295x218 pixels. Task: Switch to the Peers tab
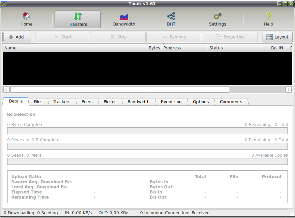(87, 102)
